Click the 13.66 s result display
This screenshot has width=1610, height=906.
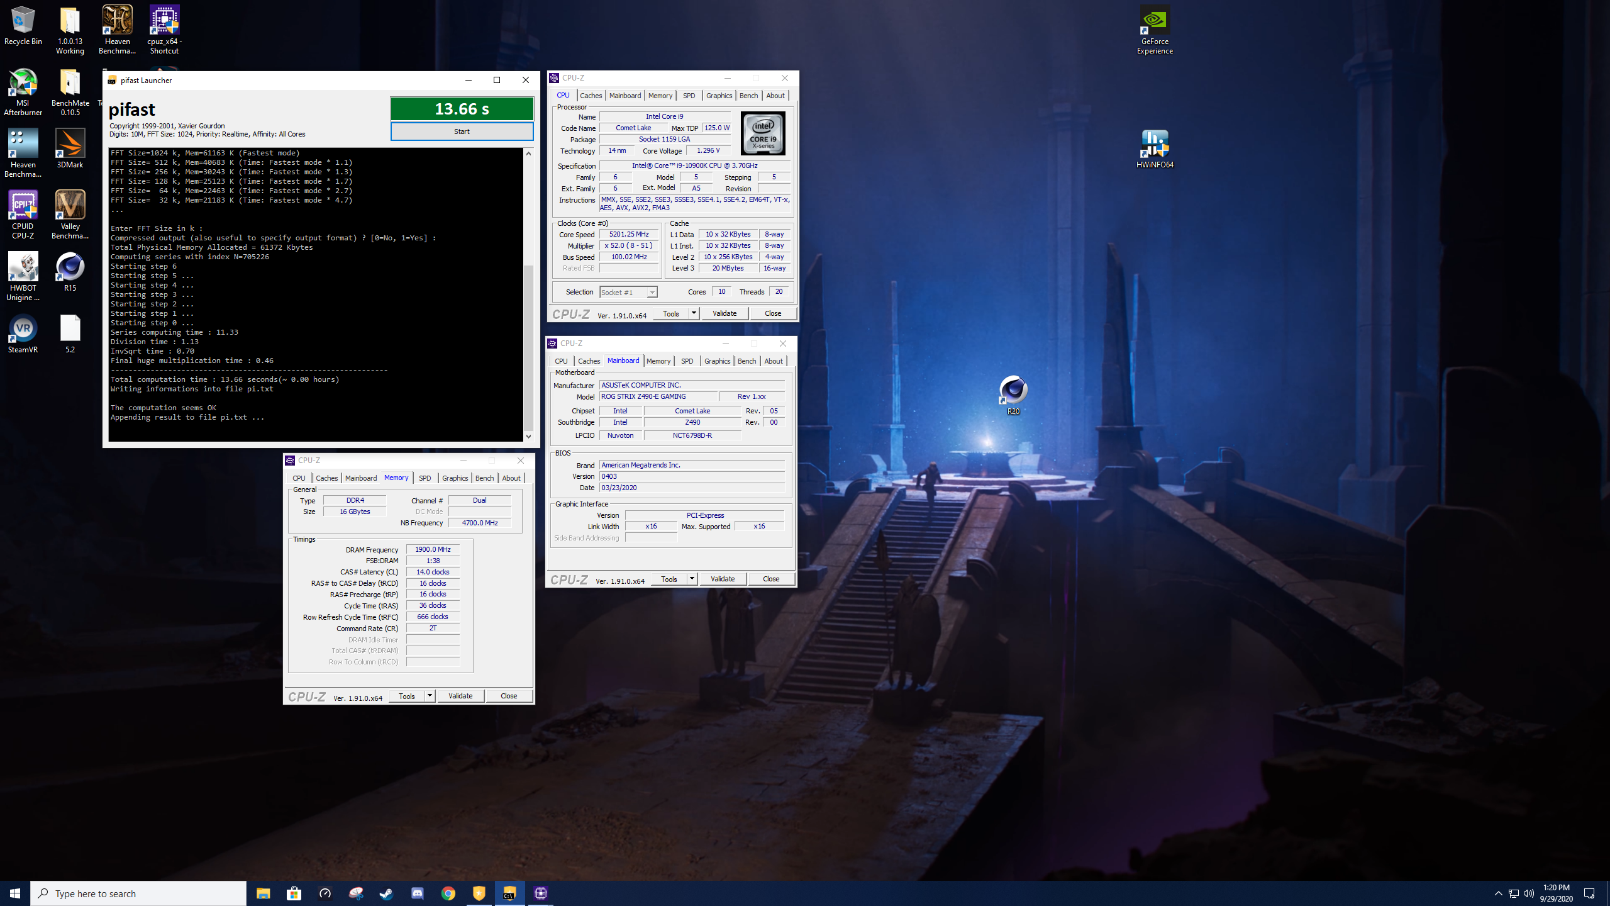[x=462, y=109]
